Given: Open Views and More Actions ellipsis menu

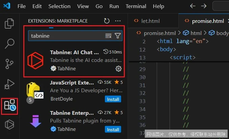Looking at the screenshot, I should click(118, 21).
